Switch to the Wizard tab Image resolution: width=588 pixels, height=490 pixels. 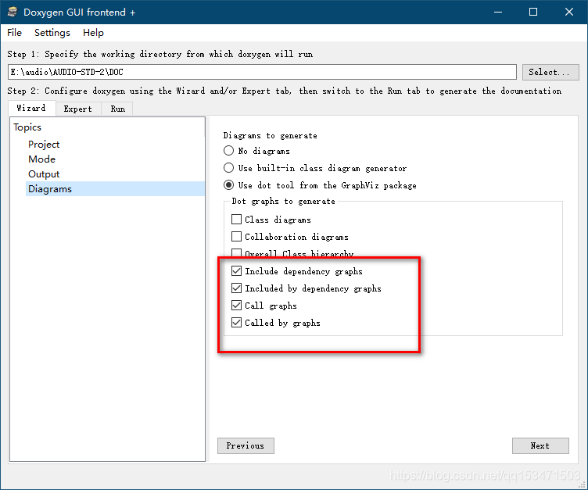point(31,108)
